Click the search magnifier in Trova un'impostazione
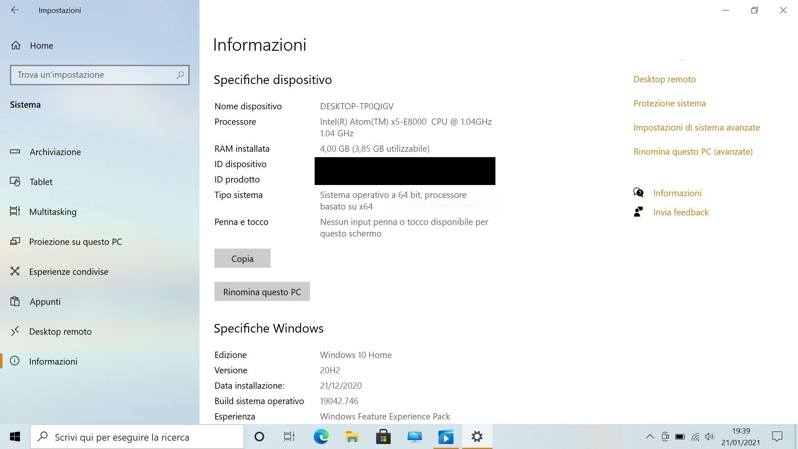Image resolution: width=798 pixels, height=449 pixels. [x=180, y=75]
